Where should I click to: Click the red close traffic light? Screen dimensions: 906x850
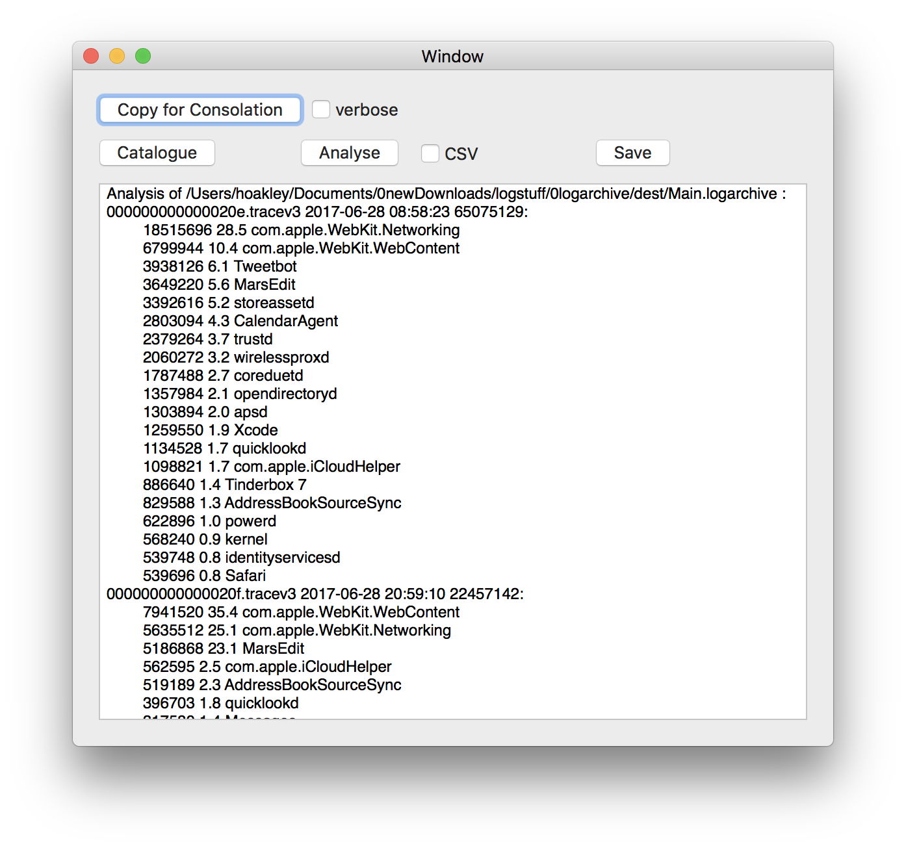tap(90, 56)
